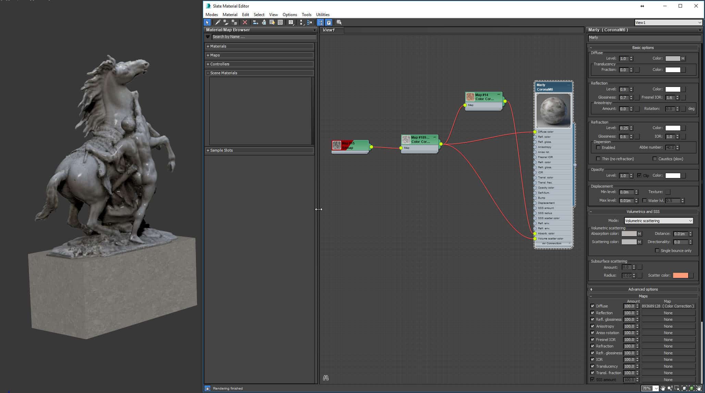This screenshot has width=705, height=393.
Task: Open SSS Scatter color orange swatch
Action: click(680, 275)
